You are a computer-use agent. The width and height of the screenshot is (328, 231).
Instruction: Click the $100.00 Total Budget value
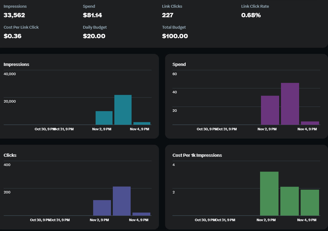pyautogui.click(x=175, y=36)
